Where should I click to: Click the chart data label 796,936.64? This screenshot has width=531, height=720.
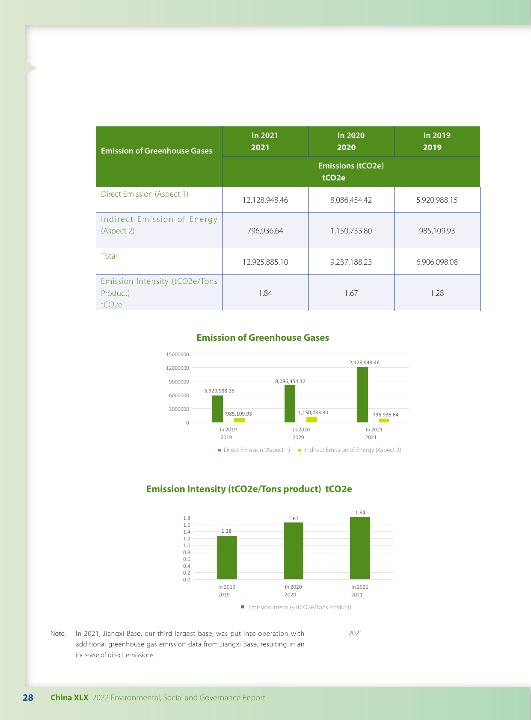[386, 415]
